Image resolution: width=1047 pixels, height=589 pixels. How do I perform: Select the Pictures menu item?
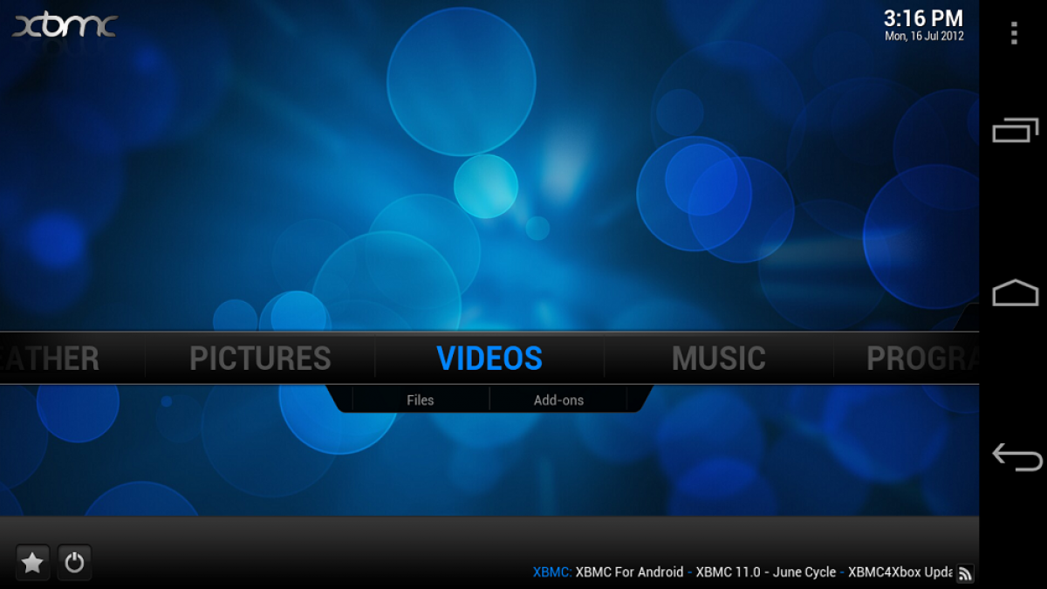tap(260, 359)
